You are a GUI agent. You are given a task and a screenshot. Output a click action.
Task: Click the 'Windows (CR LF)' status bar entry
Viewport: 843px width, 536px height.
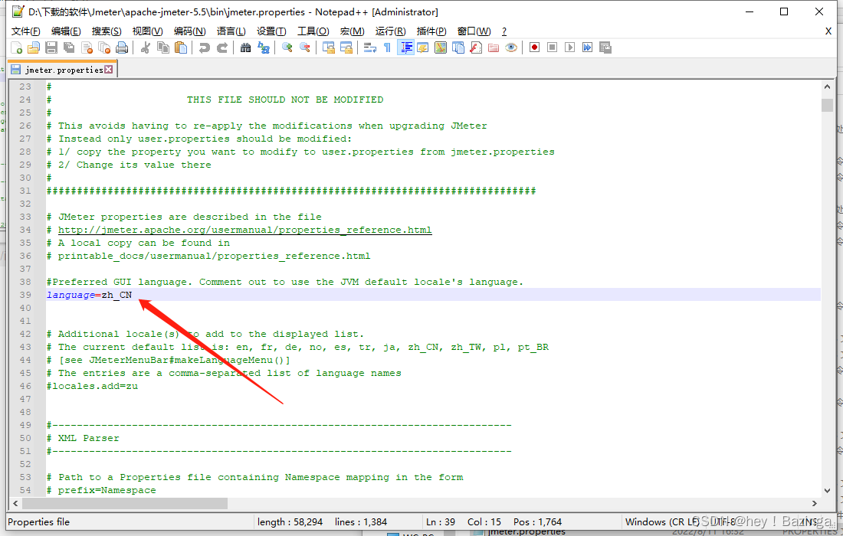pos(662,522)
